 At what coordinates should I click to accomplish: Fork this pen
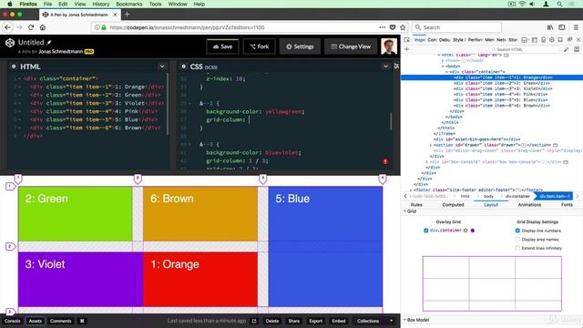coord(259,46)
